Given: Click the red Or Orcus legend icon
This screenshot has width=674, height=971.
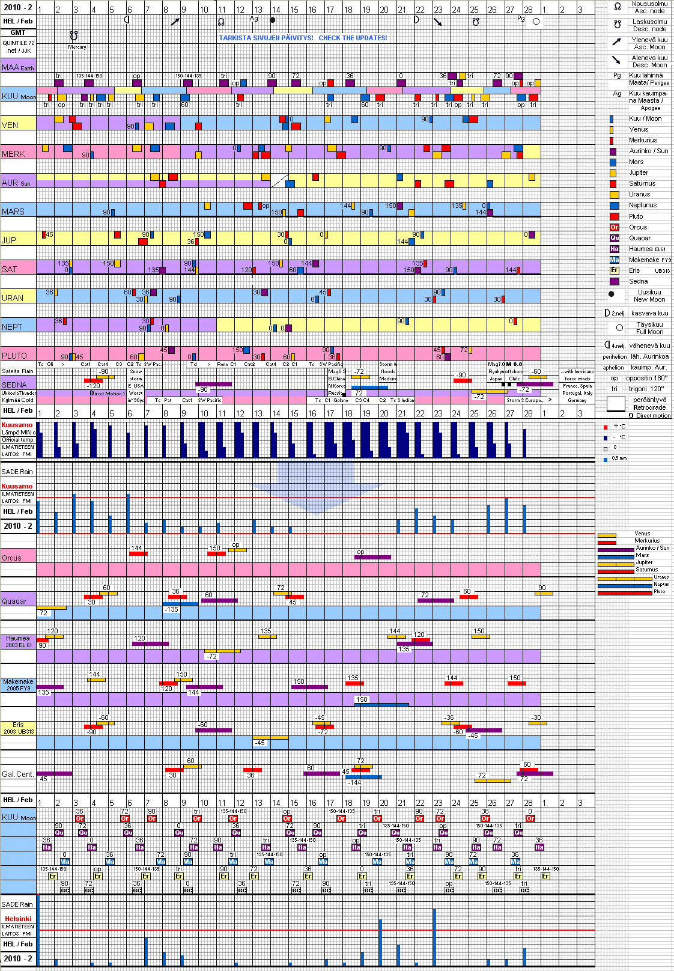Looking at the screenshot, I should [x=614, y=227].
